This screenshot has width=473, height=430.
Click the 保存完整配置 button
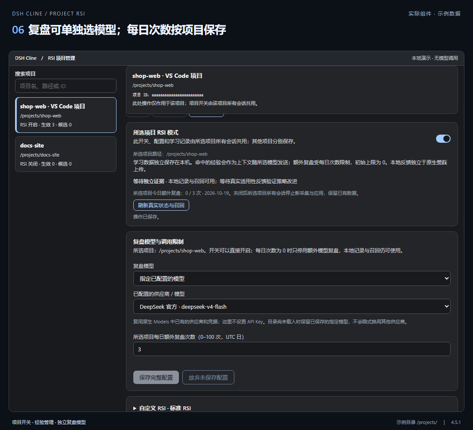(156, 377)
